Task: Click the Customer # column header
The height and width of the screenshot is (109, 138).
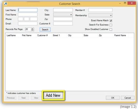Action: click(x=42, y=35)
